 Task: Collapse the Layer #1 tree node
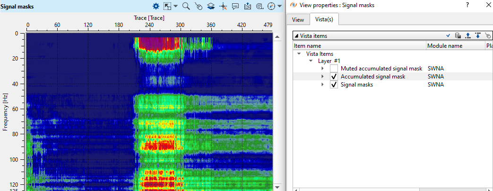click(311, 61)
